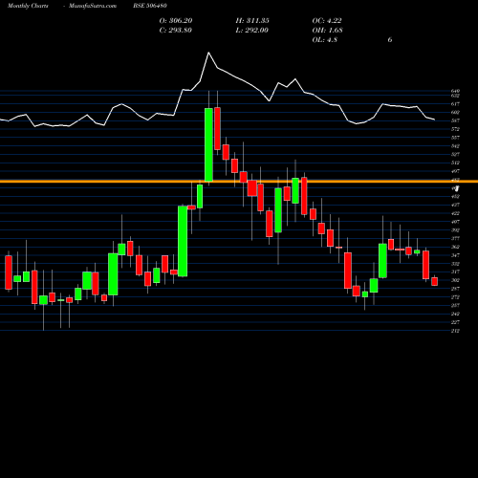Click the 617 price axis label

point(455,104)
